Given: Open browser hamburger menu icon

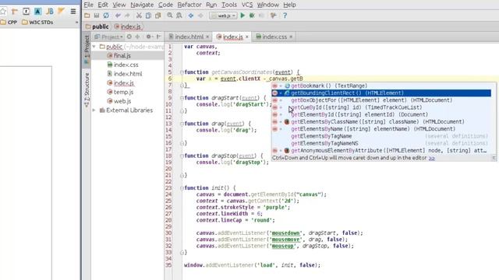Looking at the screenshot, I should click(x=73, y=12).
